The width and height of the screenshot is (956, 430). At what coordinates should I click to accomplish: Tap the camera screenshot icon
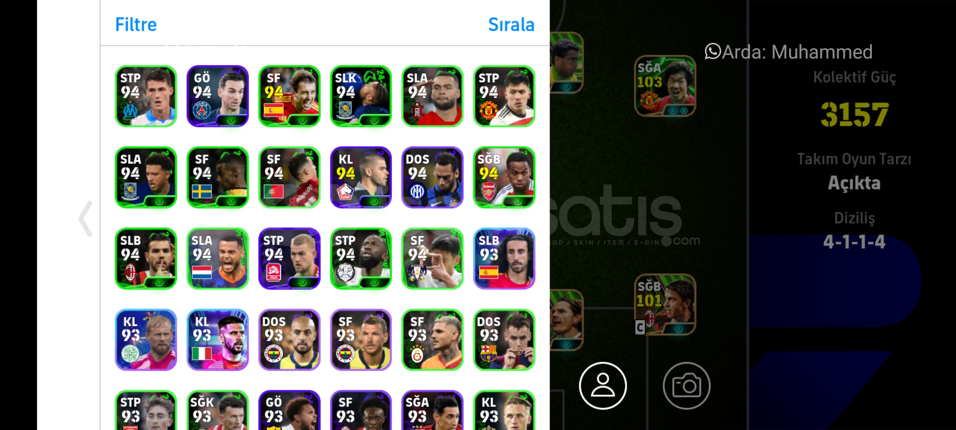click(x=686, y=385)
